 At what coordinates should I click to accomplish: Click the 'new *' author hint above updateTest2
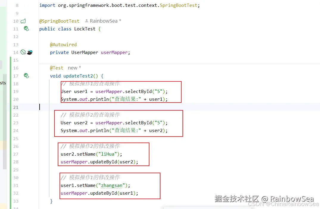coord(74,68)
